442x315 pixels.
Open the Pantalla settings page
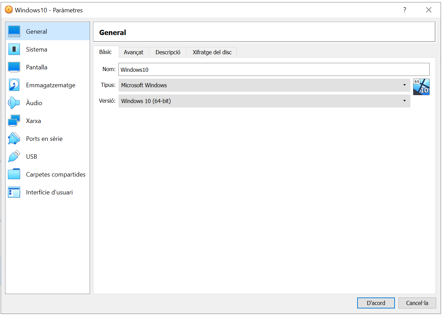point(47,67)
